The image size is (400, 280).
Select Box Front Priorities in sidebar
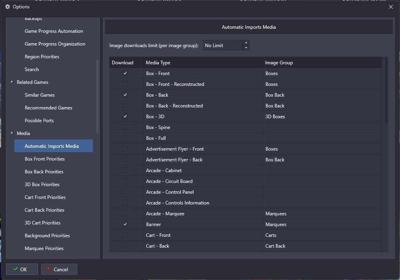tap(45, 159)
